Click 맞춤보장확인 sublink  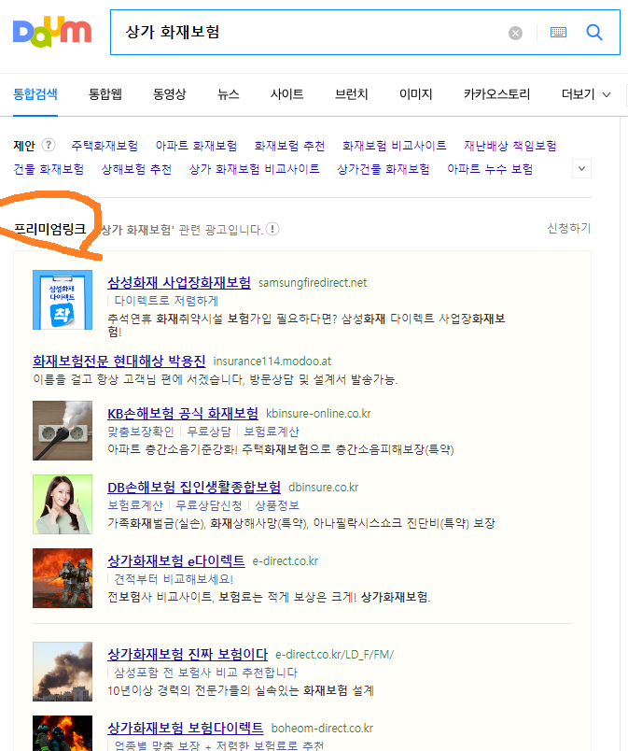141,432
